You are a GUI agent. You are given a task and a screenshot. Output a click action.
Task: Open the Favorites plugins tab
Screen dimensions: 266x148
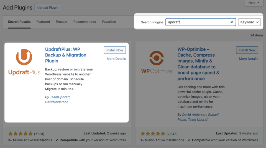tap(109, 22)
